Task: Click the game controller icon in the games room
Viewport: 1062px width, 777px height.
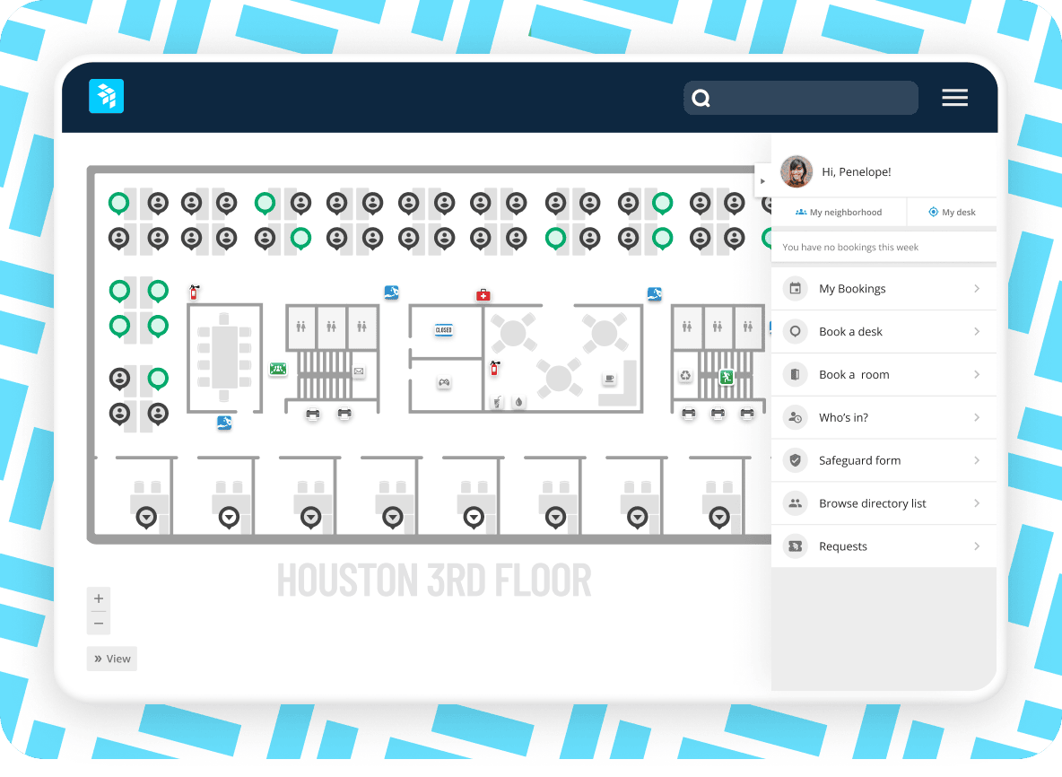Action: pos(444,383)
